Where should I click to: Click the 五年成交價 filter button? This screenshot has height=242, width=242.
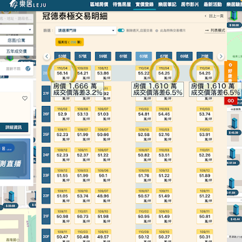click(x=16, y=51)
